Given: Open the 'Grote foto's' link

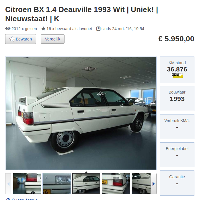Looking at the screenshot, I should pyautogui.click(x=25, y=199).
